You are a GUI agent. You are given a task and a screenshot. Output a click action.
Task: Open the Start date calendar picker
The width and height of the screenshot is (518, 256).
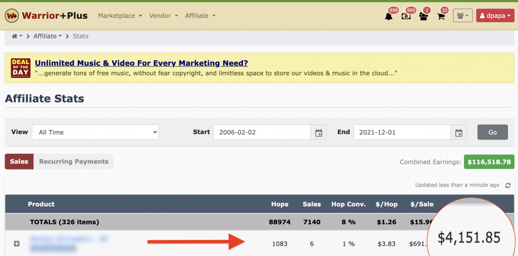point(319,133)
